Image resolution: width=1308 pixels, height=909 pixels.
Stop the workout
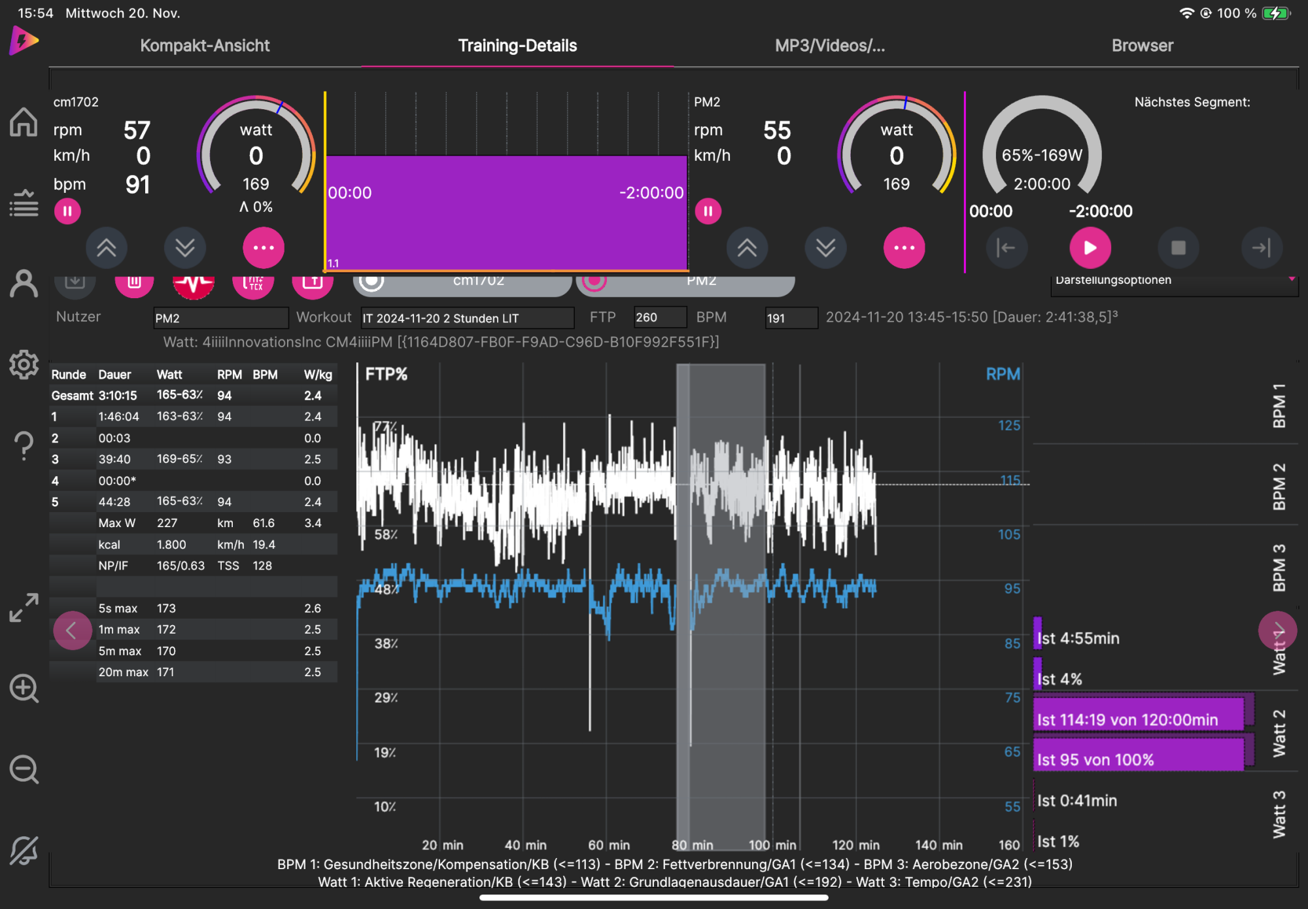click(1178, 248)
